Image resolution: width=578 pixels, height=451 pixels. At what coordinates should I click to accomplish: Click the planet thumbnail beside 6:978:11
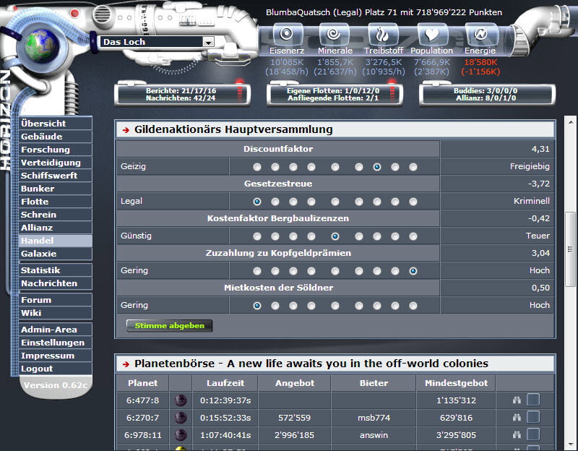(180, 435)
